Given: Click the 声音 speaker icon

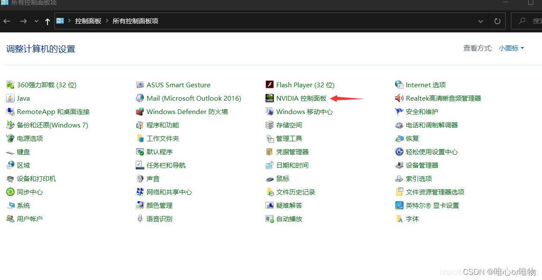Looking at the screenshot, I should [x=140, y=178].
